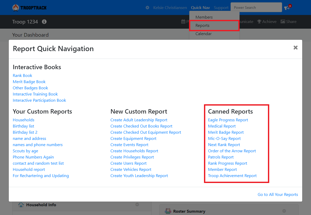Open the Patrols Report

(221, 157)
